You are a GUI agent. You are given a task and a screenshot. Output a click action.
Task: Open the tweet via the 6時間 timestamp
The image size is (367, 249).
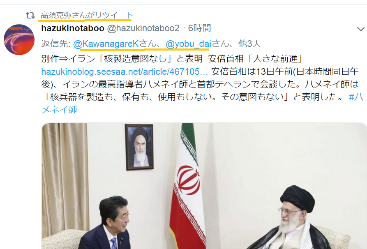199,28
